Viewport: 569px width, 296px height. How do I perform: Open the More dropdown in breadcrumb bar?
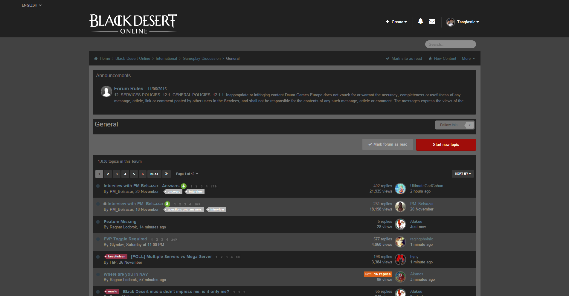pyautogui.click(x=468, y=58)
